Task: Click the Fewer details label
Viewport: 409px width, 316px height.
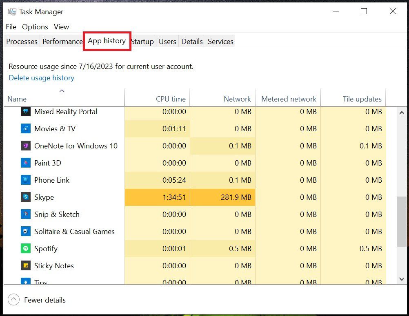Action: [45, 300]
